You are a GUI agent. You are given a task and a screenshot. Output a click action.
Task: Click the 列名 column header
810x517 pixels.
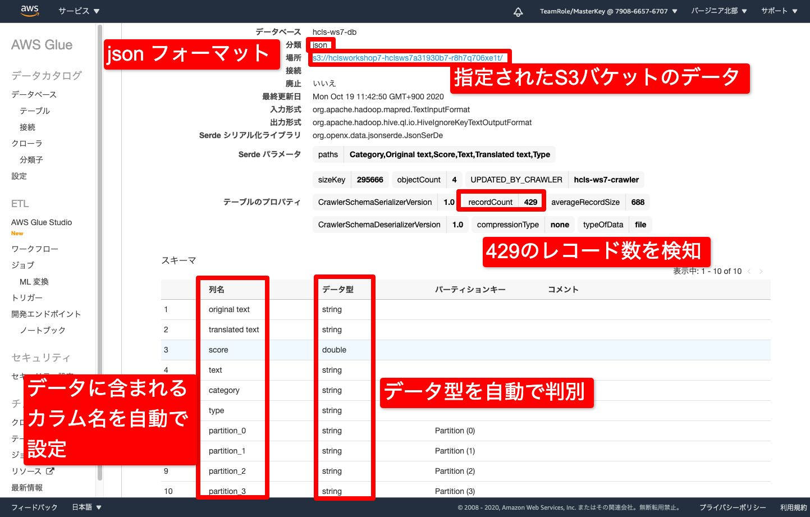click(217, 289)
